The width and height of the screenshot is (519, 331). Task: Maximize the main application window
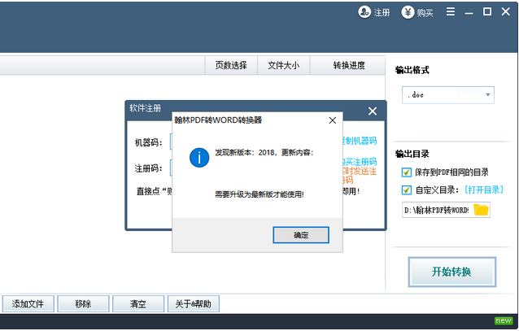tap(487, 11)
